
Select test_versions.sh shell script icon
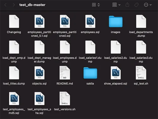pyautogui.click(x=65, y=99)
